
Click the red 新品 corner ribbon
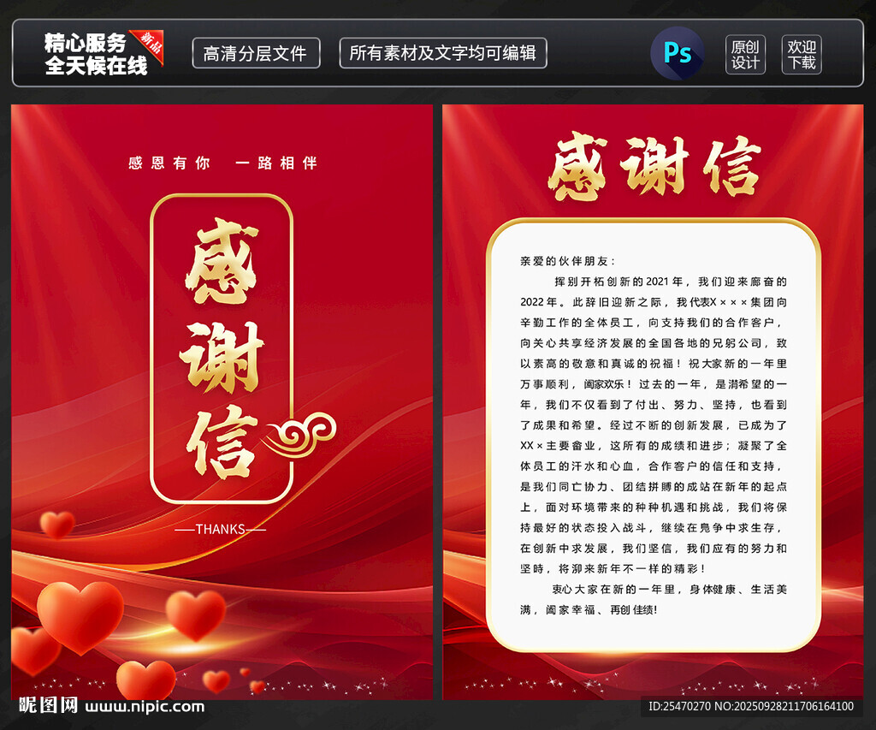pyautogui.click(x=151, y=45)
